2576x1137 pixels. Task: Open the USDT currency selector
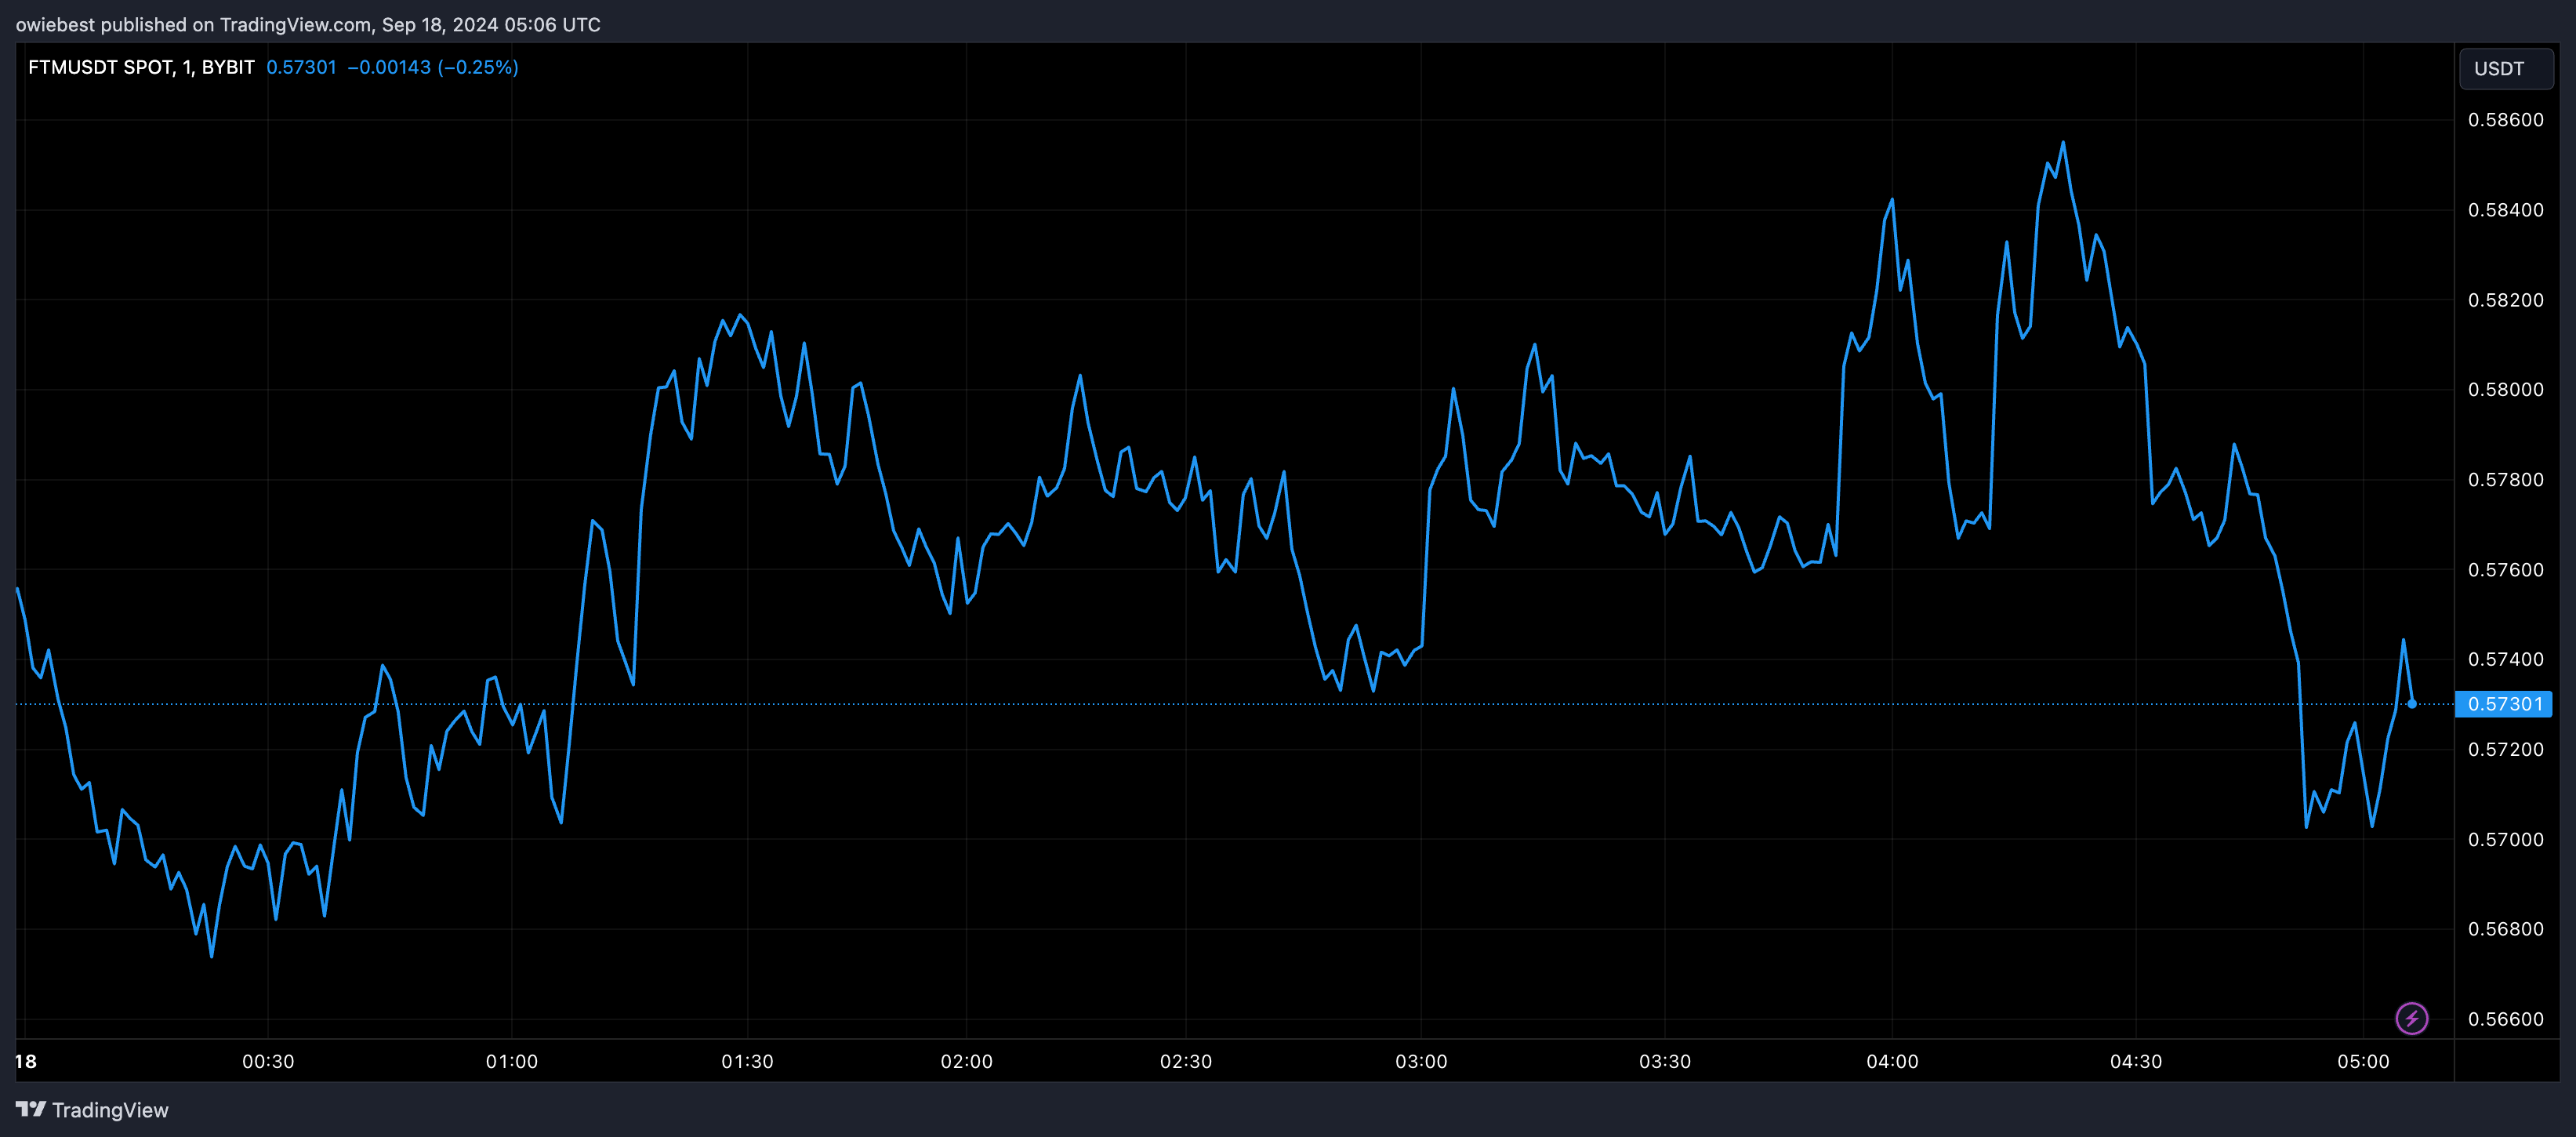coord(2506,68)
